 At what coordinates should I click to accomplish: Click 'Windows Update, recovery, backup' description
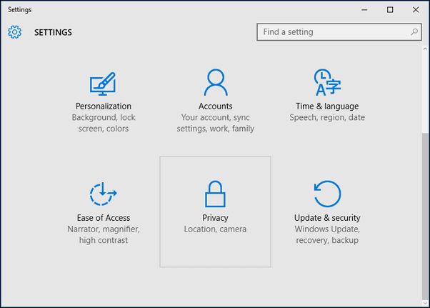tap(327, 234)
